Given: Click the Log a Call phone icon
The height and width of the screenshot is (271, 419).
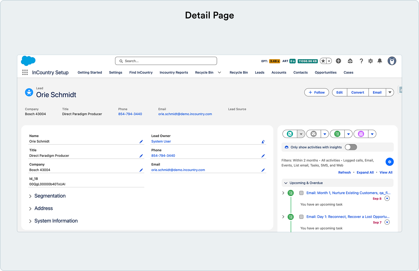Looking at the screenshot, I should coord(290,134).
